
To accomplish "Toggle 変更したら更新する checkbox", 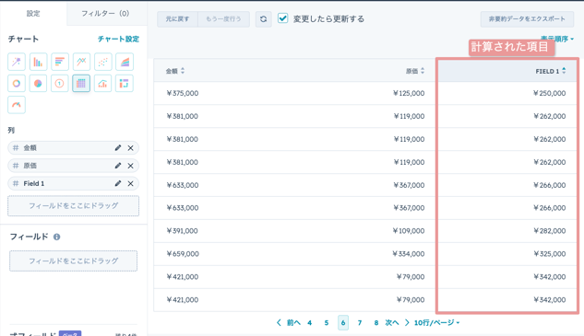I will pos(282,18).
